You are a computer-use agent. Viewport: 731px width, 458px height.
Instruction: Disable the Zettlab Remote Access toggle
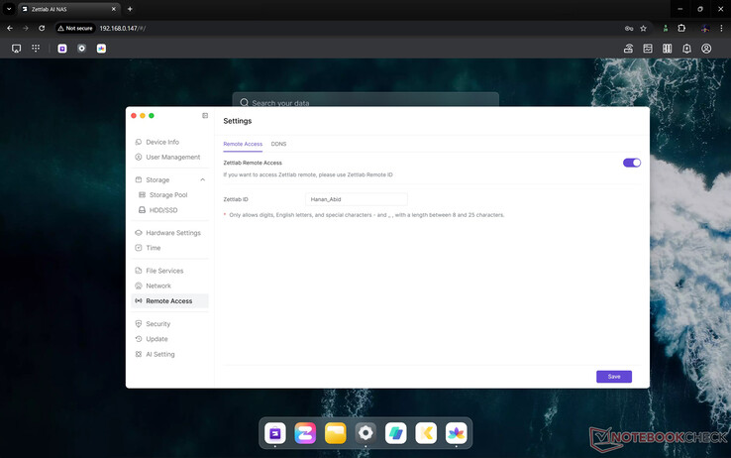click(x=631, y=163)
